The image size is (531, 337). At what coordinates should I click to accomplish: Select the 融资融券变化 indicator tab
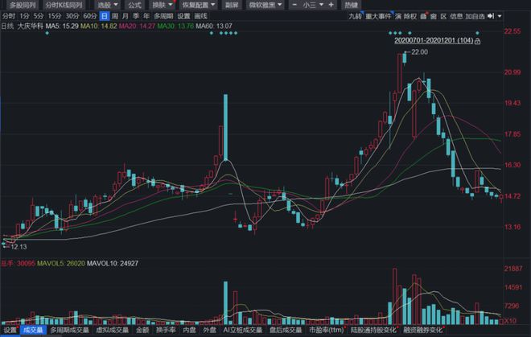(422, 330)
